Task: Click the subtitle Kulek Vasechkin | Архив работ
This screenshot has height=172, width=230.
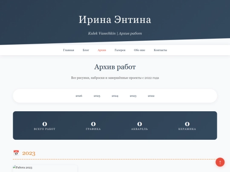Action: click(x=115, y=34)
